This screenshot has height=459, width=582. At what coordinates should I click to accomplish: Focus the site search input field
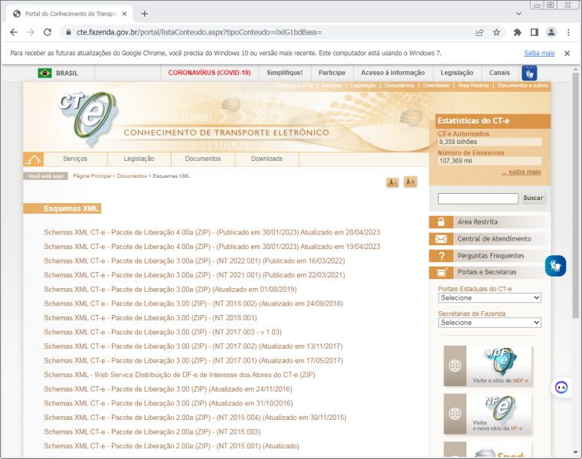(478, 198)
